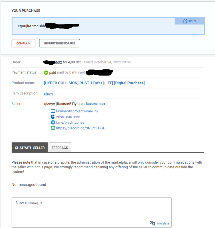This screenshot has height=228, width=215.
Task: Show the item description
Action: [x=48, y=93]
